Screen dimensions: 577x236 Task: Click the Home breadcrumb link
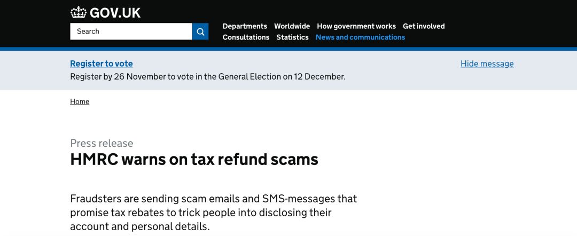tap(80, 101)
